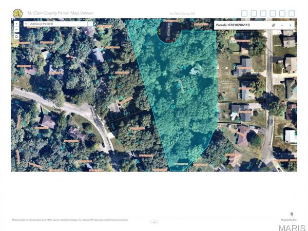Reset map to default home extent

[16, 37]
